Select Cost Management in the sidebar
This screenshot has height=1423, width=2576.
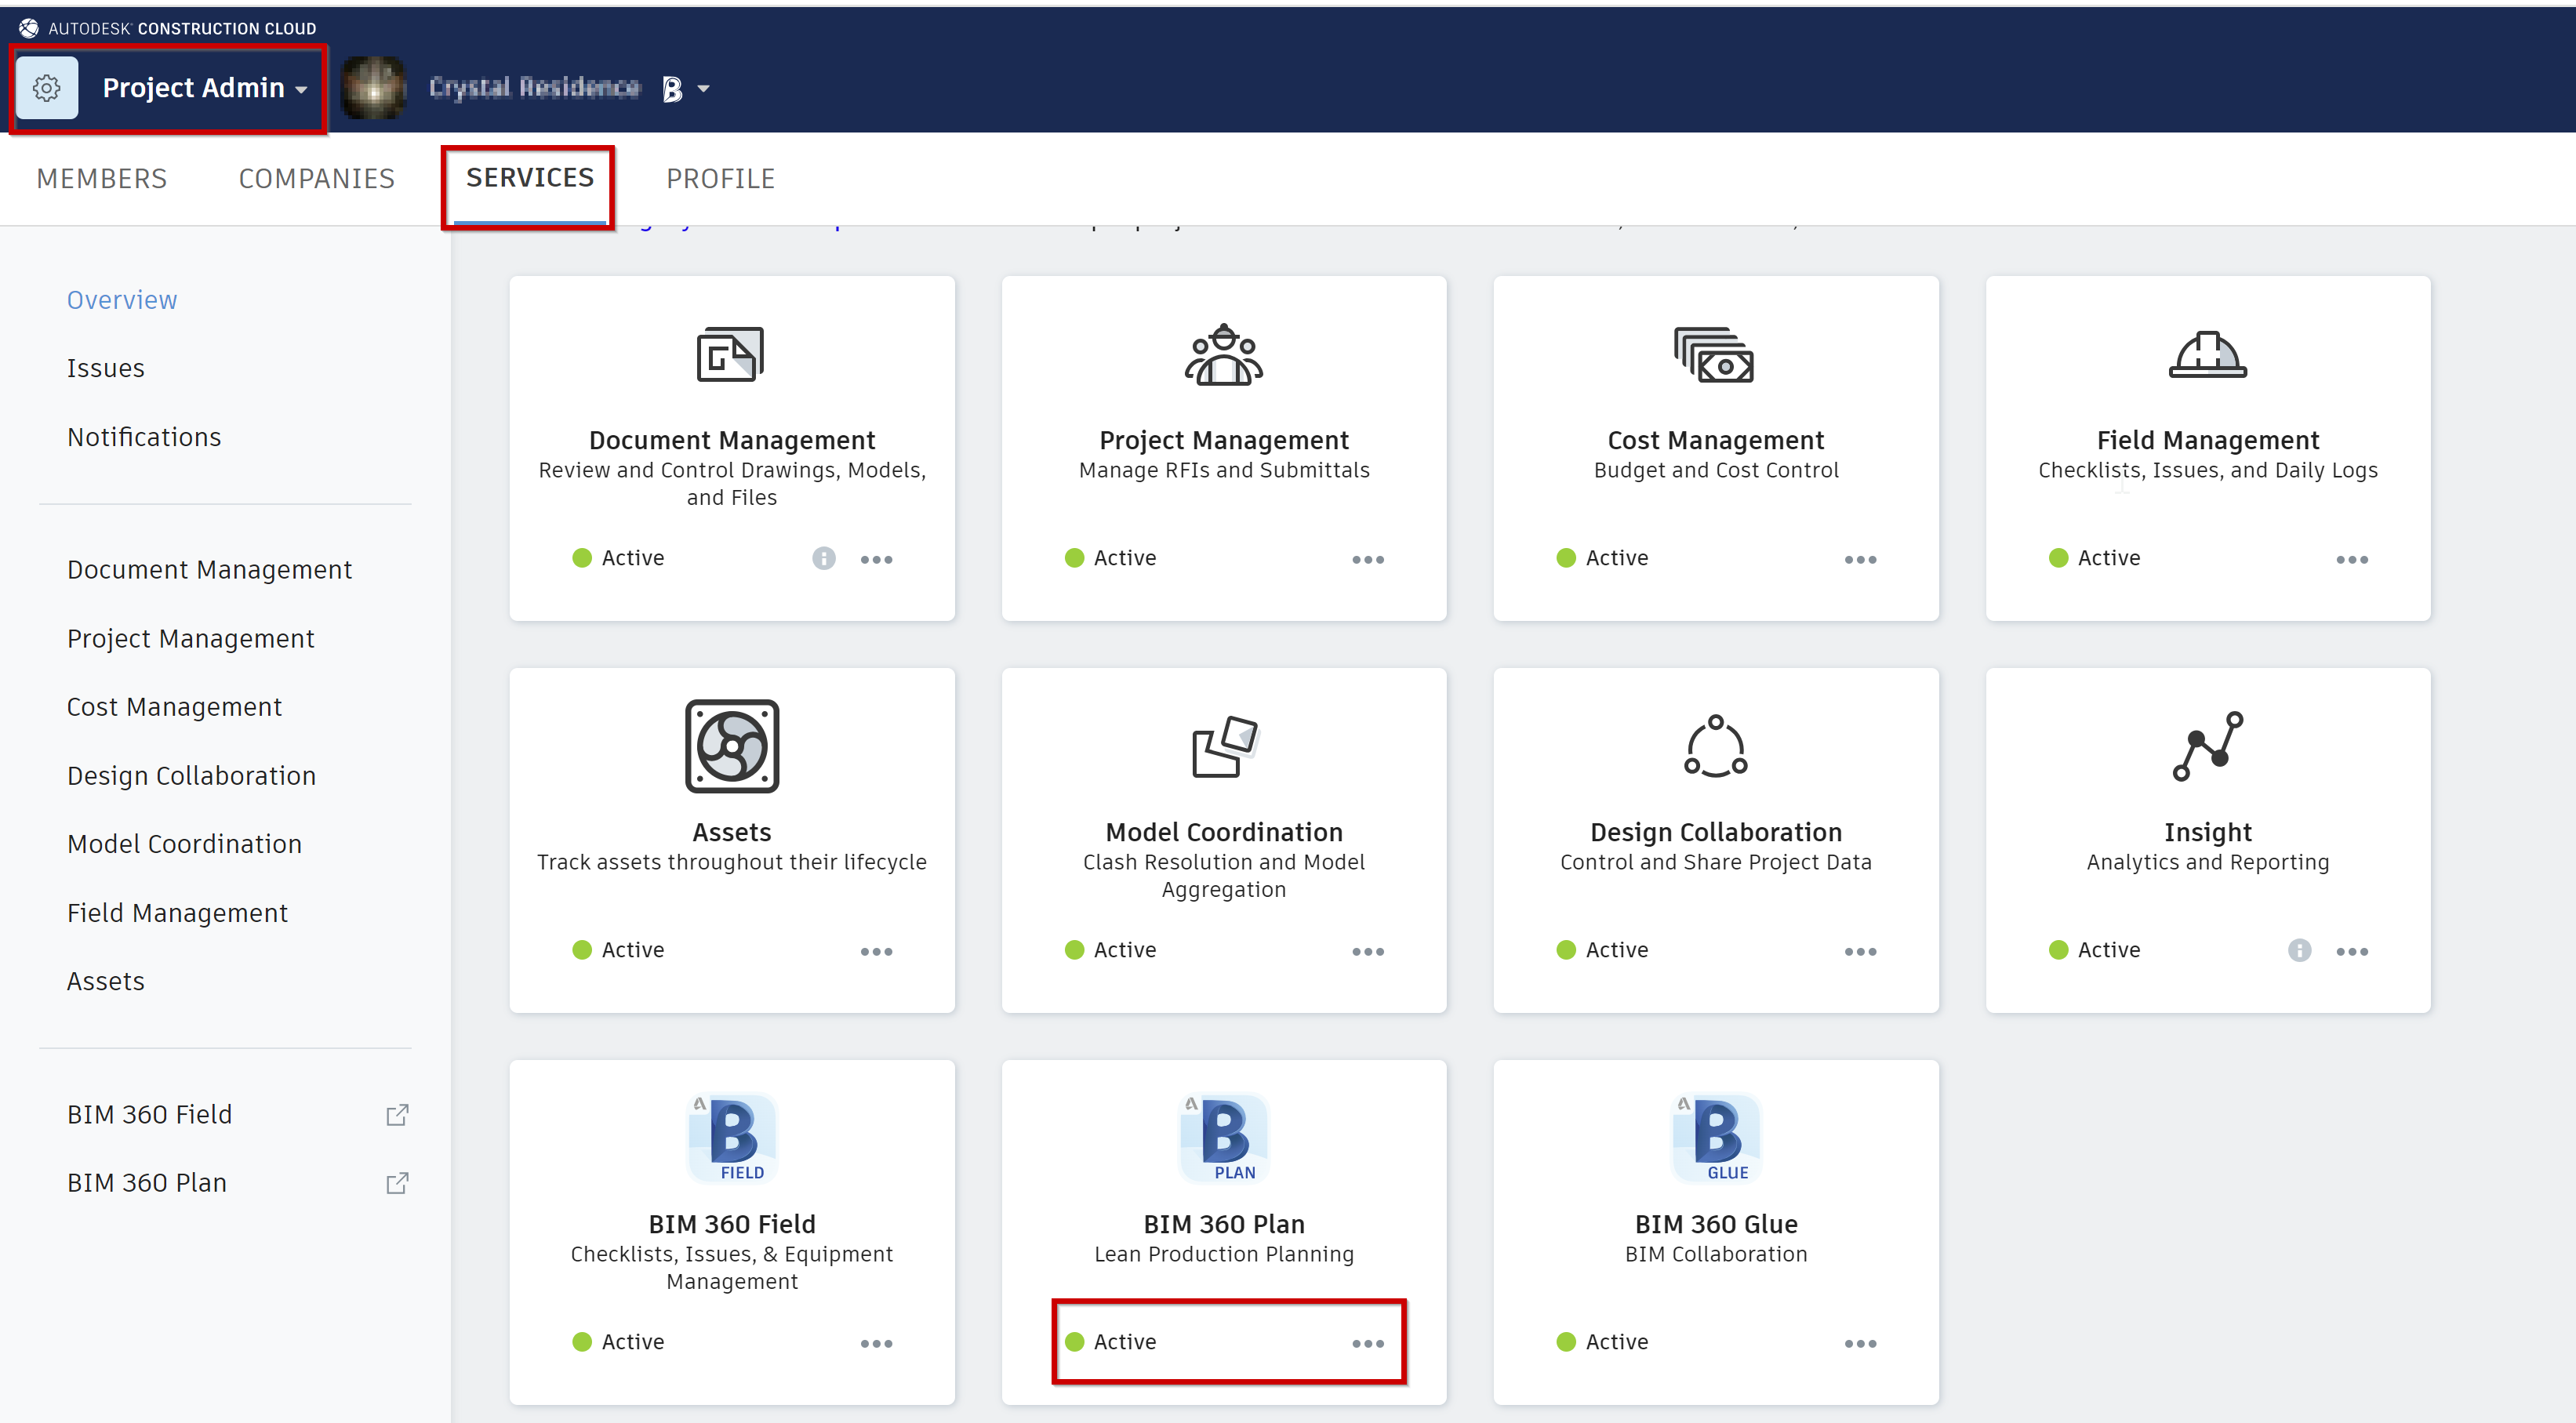tap(174, 707)
